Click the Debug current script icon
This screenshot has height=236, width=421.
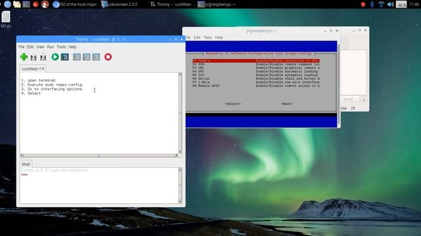point(64,57)
